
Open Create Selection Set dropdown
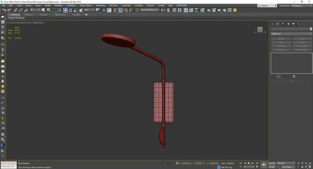pos(149,10)
